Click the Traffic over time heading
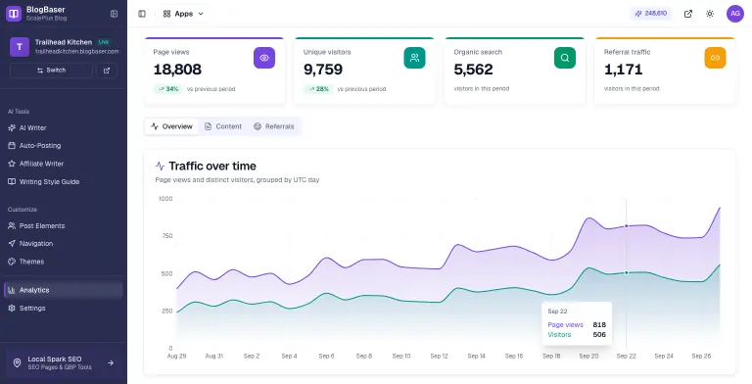 (212, 167)
